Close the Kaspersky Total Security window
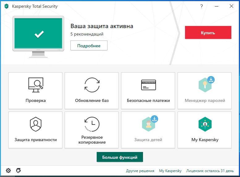The width and height of the screenshot is (240, 177). pos(231,6)
